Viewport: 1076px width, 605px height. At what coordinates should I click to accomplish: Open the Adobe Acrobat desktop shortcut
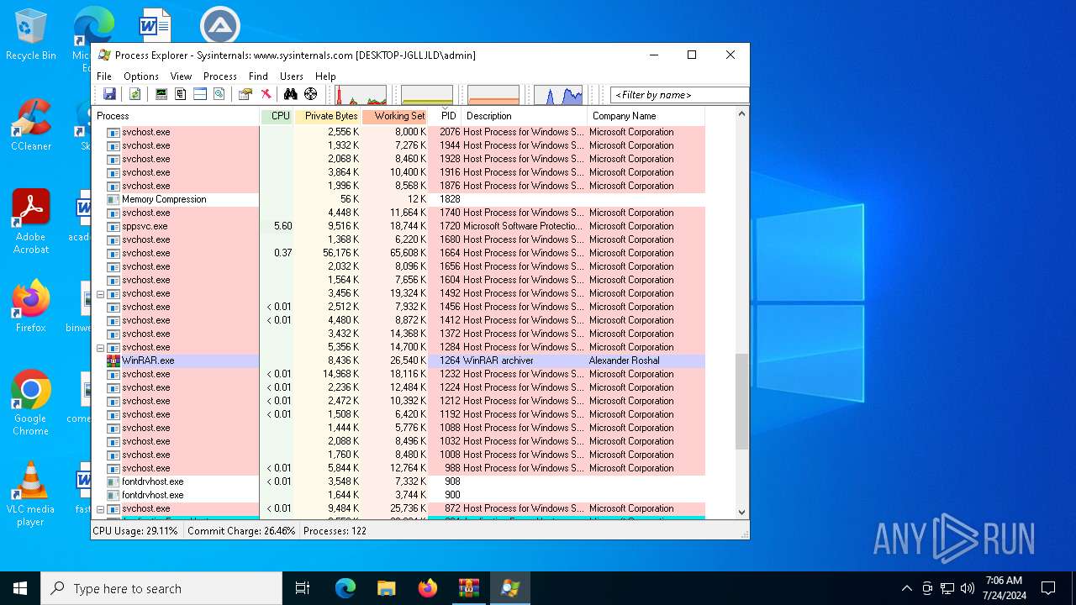coord(30,221)
